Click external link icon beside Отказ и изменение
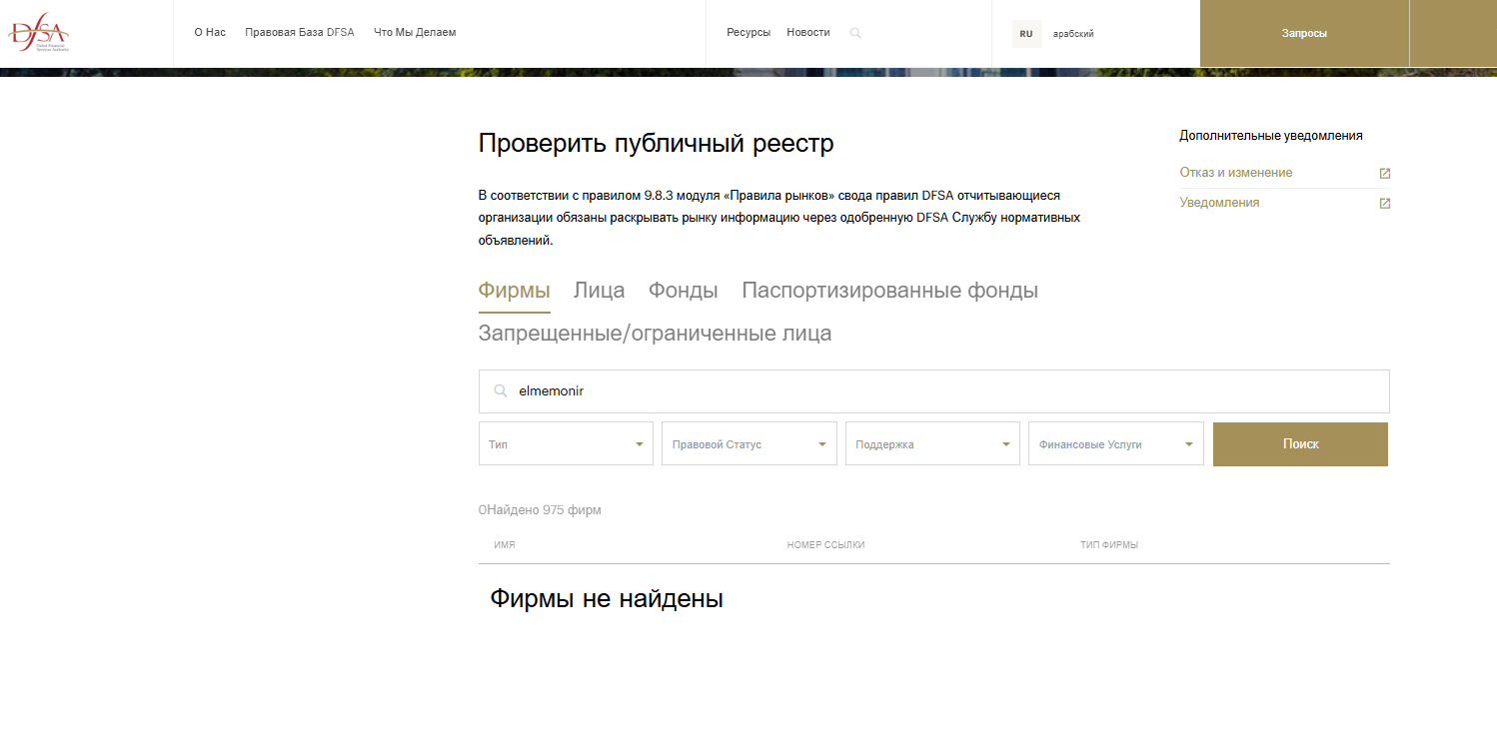The image size is (1497, 734). point(1385,174)
